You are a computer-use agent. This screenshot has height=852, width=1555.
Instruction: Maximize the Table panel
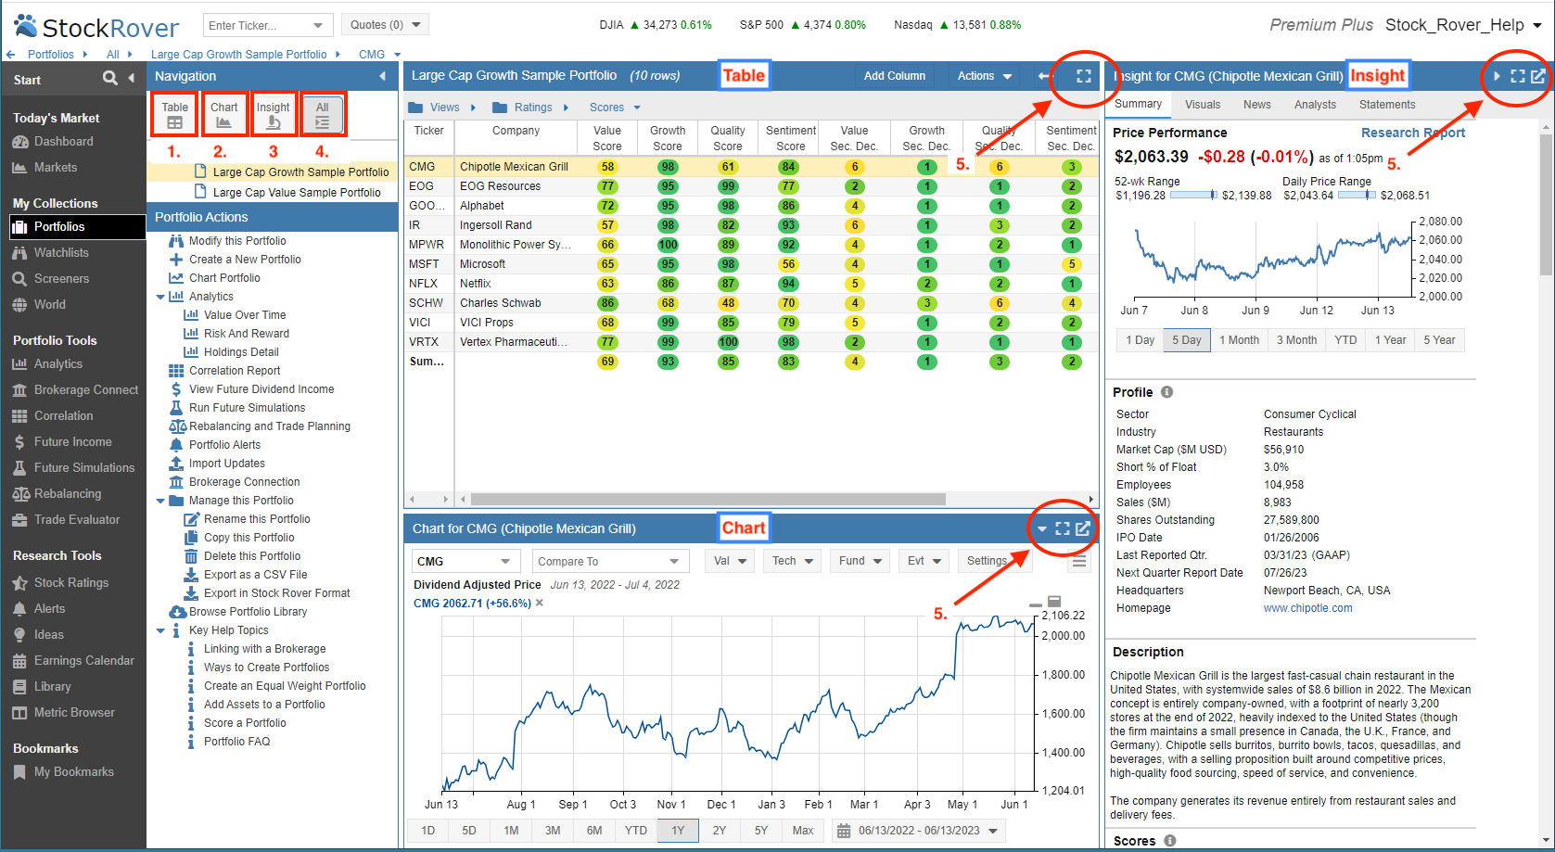[x=1083, y=76]
